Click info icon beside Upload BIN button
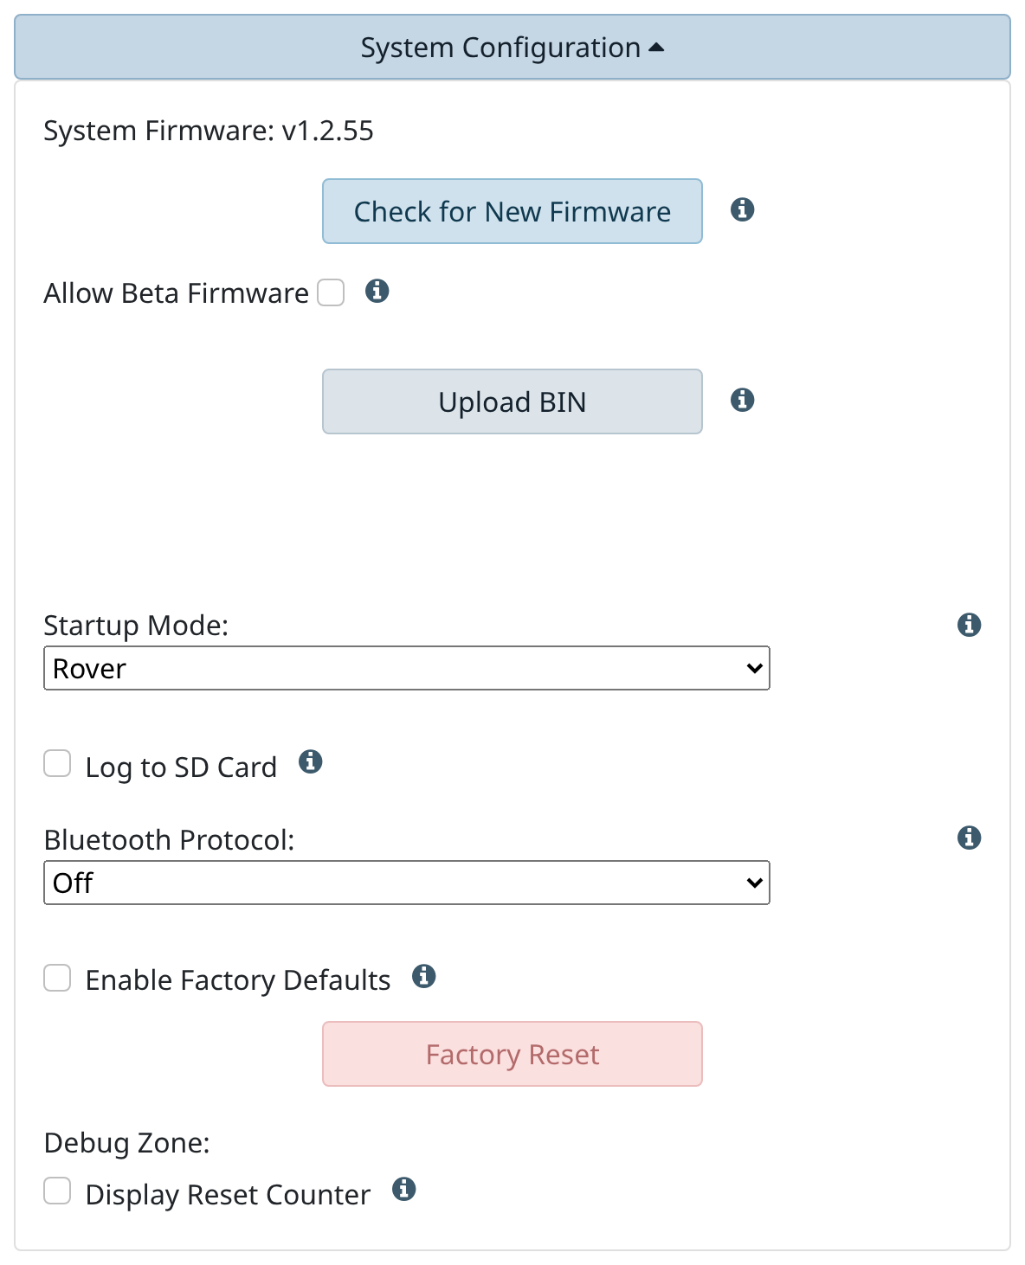 [742, 400]
